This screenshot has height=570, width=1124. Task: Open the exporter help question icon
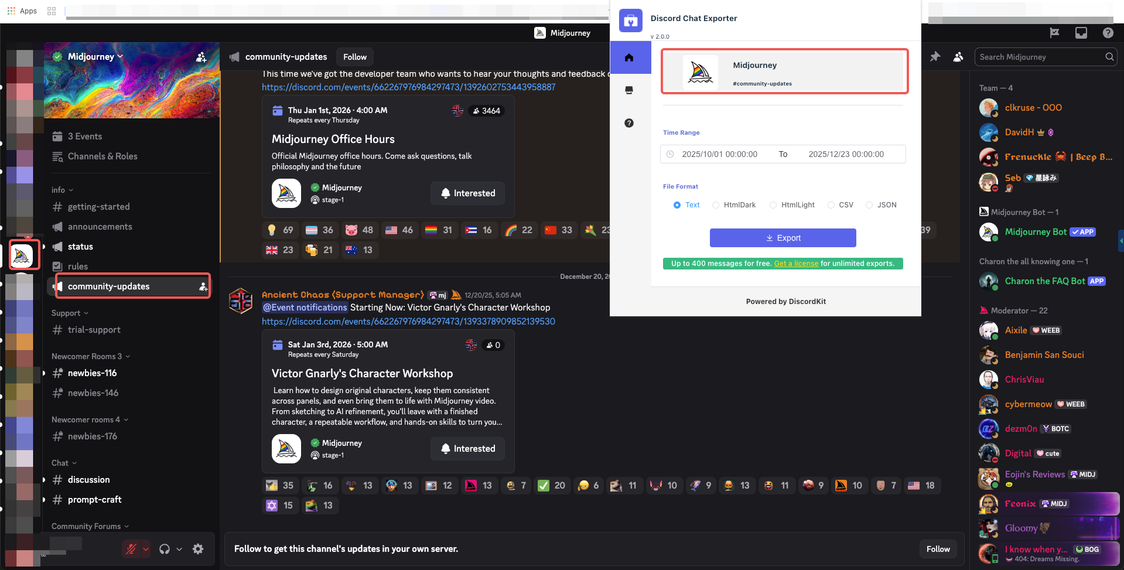click(x=629, y=123)
